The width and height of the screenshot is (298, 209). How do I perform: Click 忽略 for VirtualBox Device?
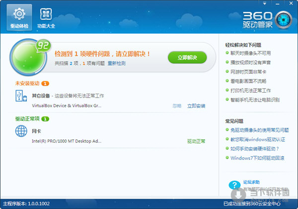[x=177, y=106]
